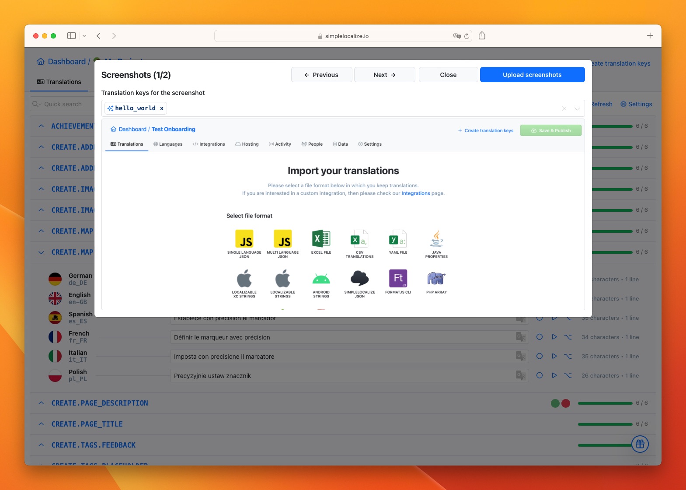Open a new Safari tab with plus
686x490 pixels.
pos(650,36)
